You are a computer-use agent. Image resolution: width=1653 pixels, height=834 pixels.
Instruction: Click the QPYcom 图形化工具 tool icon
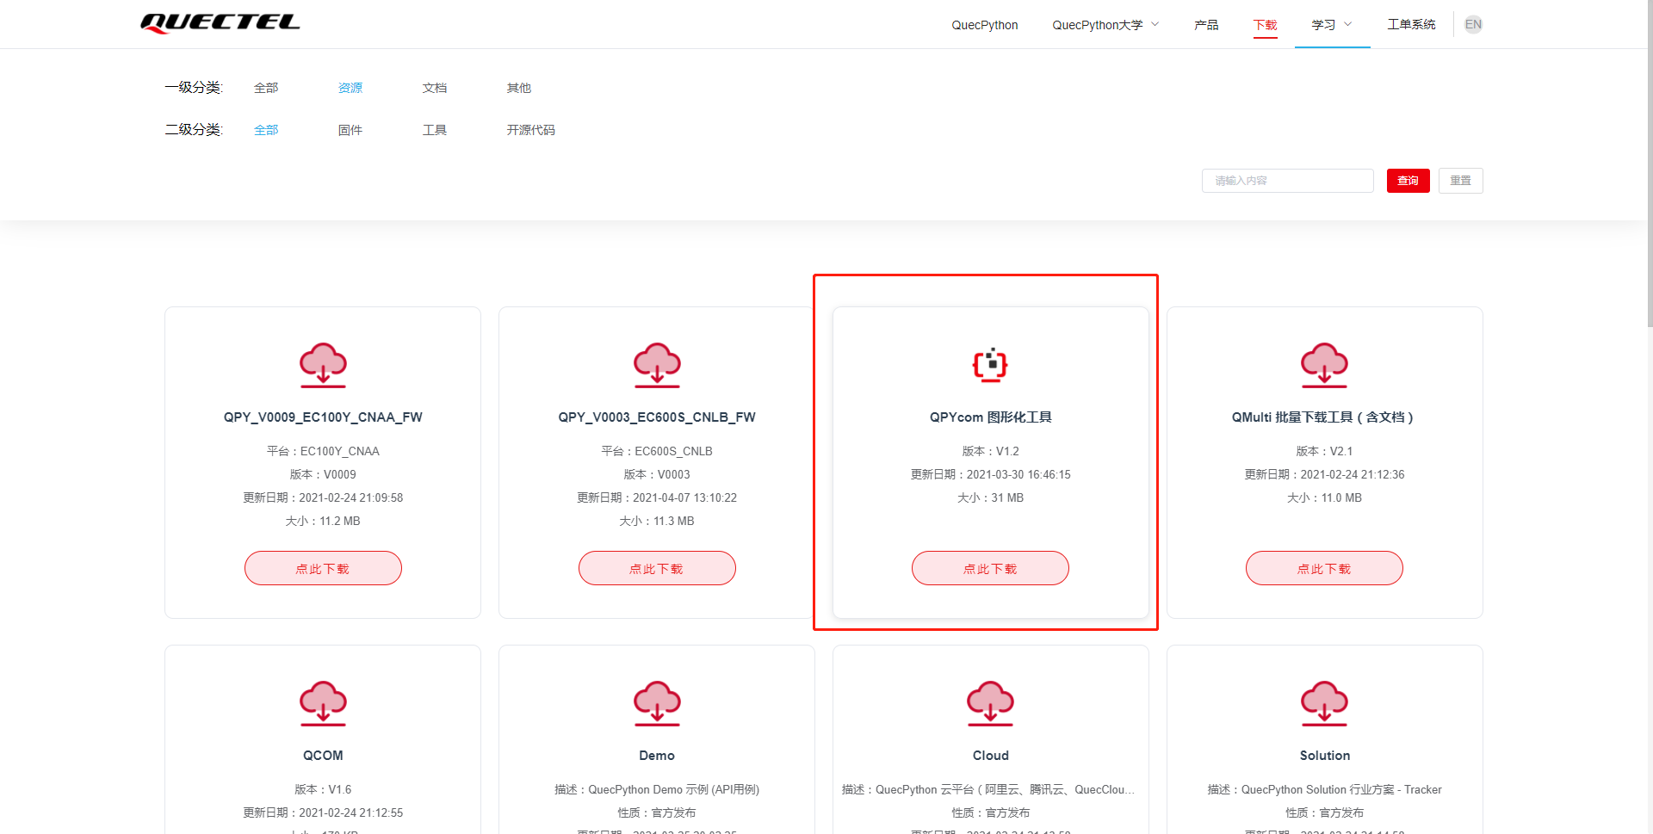pos(990,365)
